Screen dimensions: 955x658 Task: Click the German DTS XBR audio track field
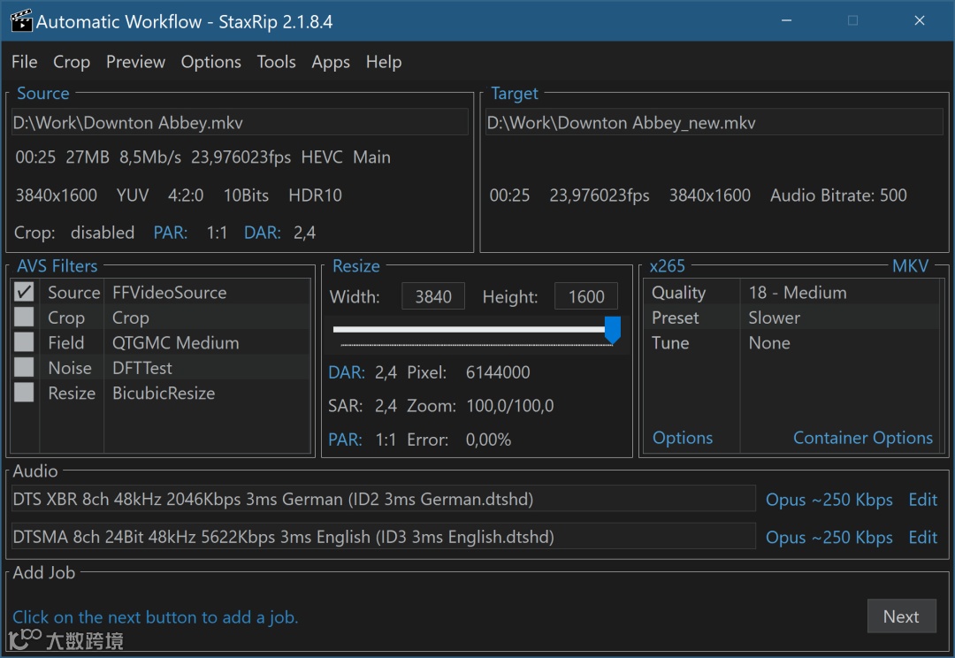383,499
